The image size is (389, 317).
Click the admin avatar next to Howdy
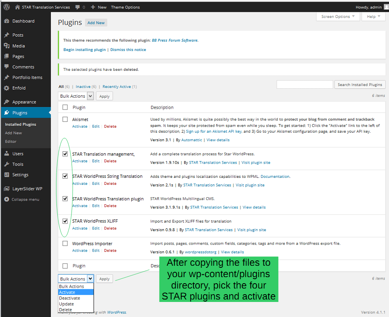pos(386,7)
